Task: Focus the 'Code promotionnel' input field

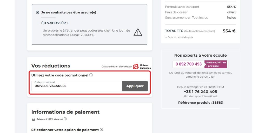Action: [x=77, y=86]
